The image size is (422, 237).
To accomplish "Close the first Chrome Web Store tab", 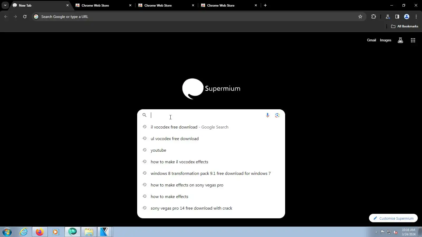I will [130, 5].
